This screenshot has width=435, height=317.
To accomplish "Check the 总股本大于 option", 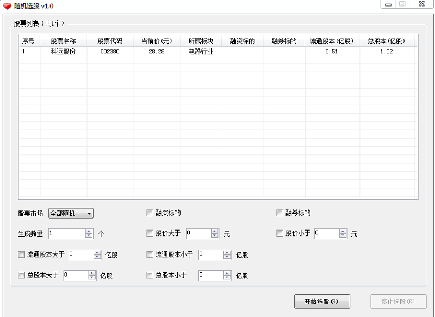I will pos(22,275).
